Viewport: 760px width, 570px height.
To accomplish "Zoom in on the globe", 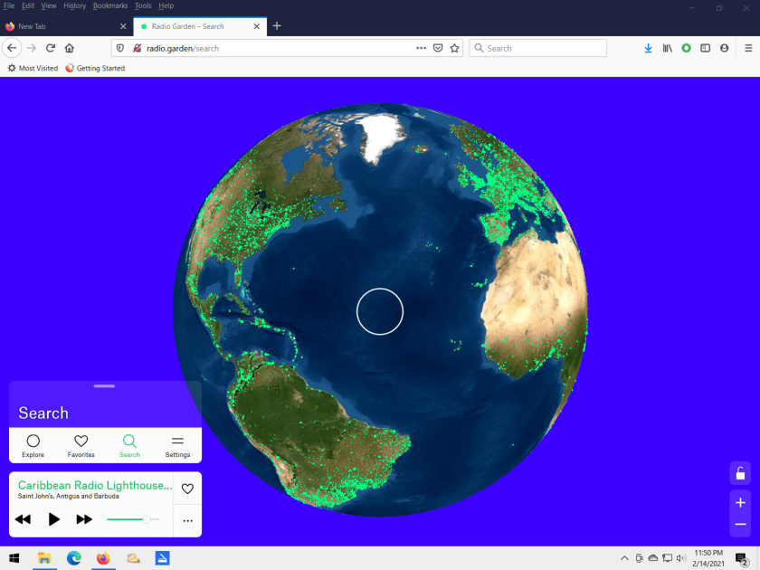I will coord(740,502).
